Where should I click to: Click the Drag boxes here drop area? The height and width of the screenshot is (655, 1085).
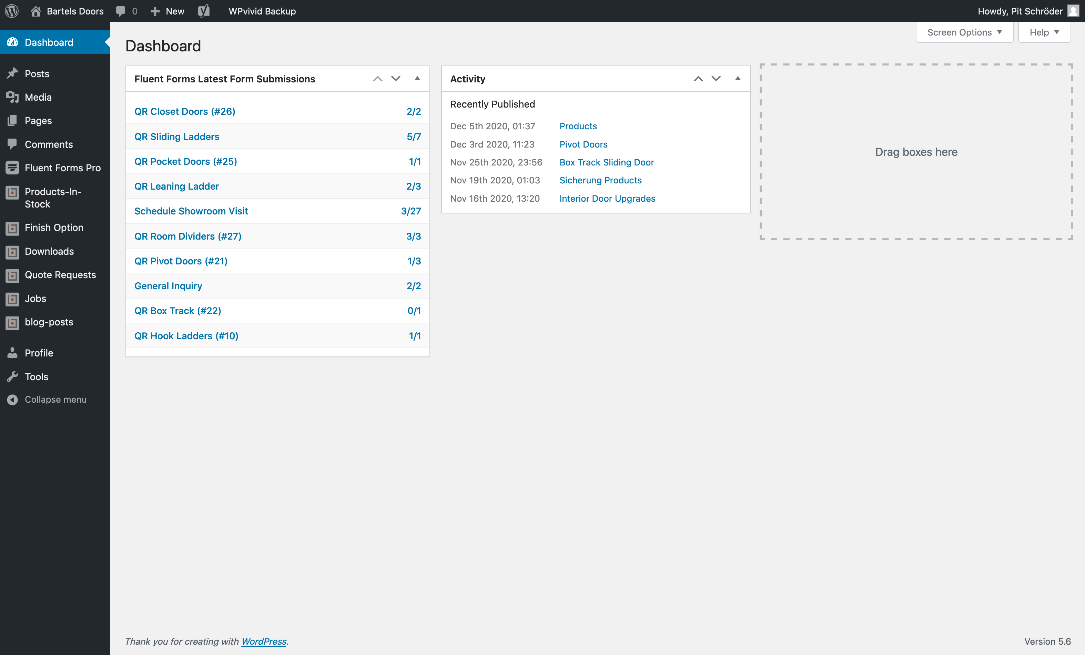pos(916,152)
